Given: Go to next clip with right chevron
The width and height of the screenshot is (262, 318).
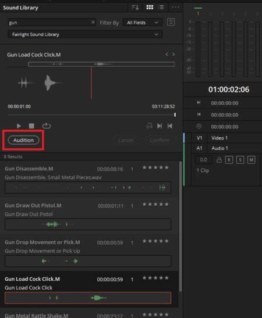Looking at the screenshot, I should (x=174, y=54).
